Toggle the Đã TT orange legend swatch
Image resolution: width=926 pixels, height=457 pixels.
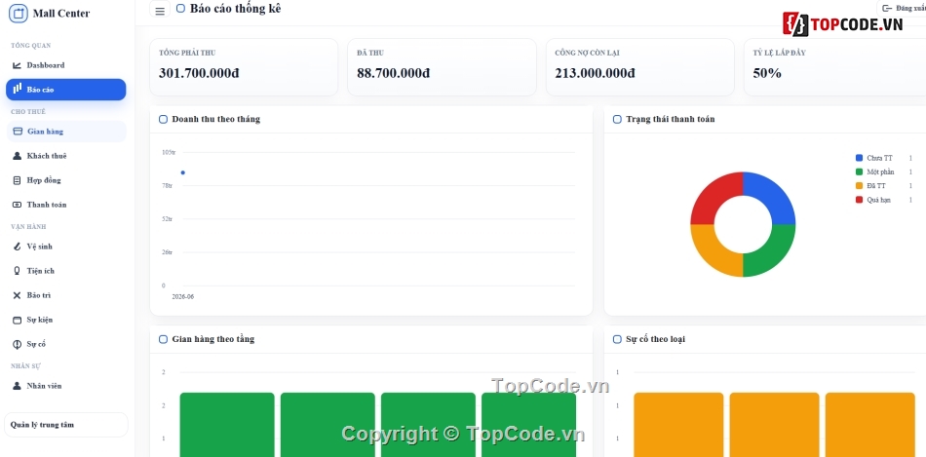pyautogui.click(x=860, y=186)
